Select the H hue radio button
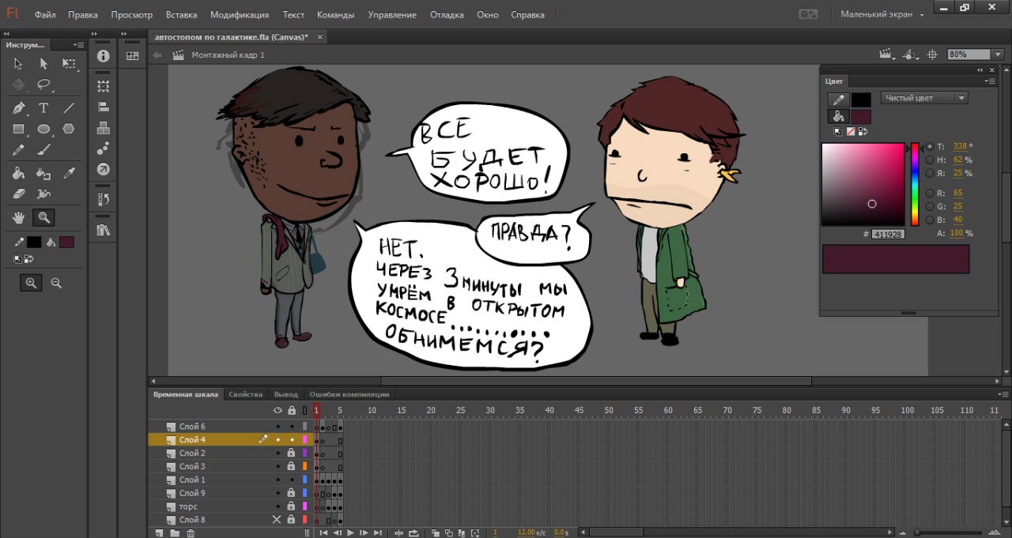Viewport: 1012px width, 538px height. point(930,160)
